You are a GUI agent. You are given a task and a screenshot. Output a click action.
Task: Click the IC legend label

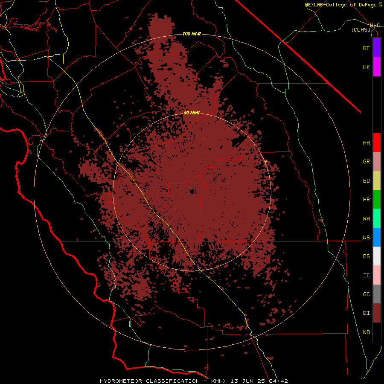pyautogui.click(x=366, y=276)
